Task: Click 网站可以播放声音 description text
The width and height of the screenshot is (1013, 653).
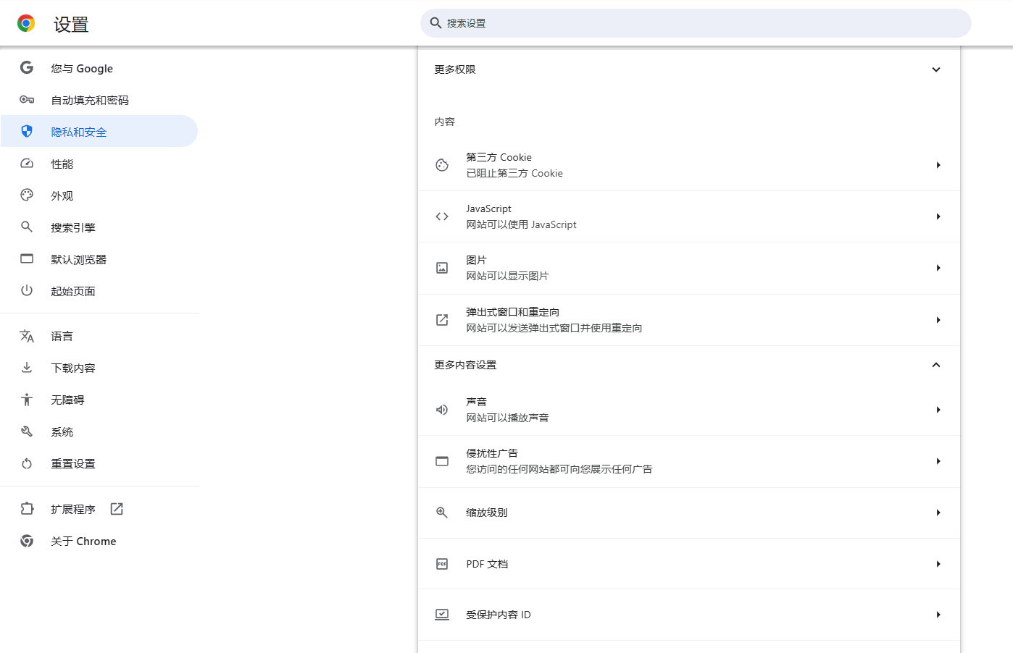Action: [x=507, y=418]
